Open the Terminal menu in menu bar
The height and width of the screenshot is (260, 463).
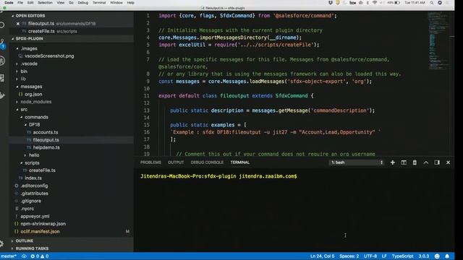coord(99,3)
